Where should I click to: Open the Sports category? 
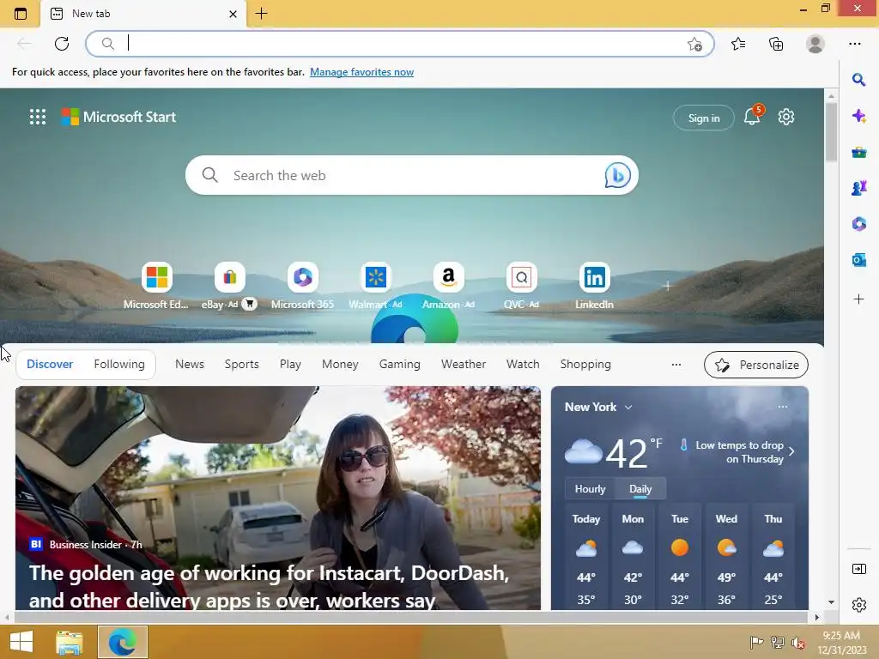click(x=241, y=364)
